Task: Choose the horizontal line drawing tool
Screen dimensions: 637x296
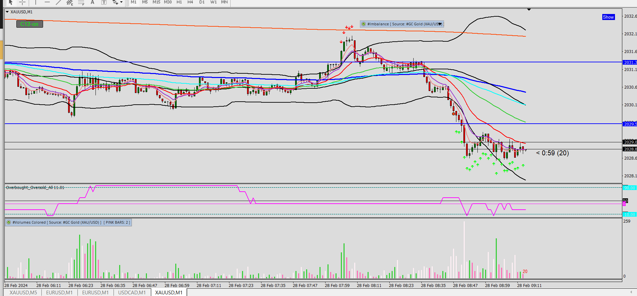Action: point(47,2)
